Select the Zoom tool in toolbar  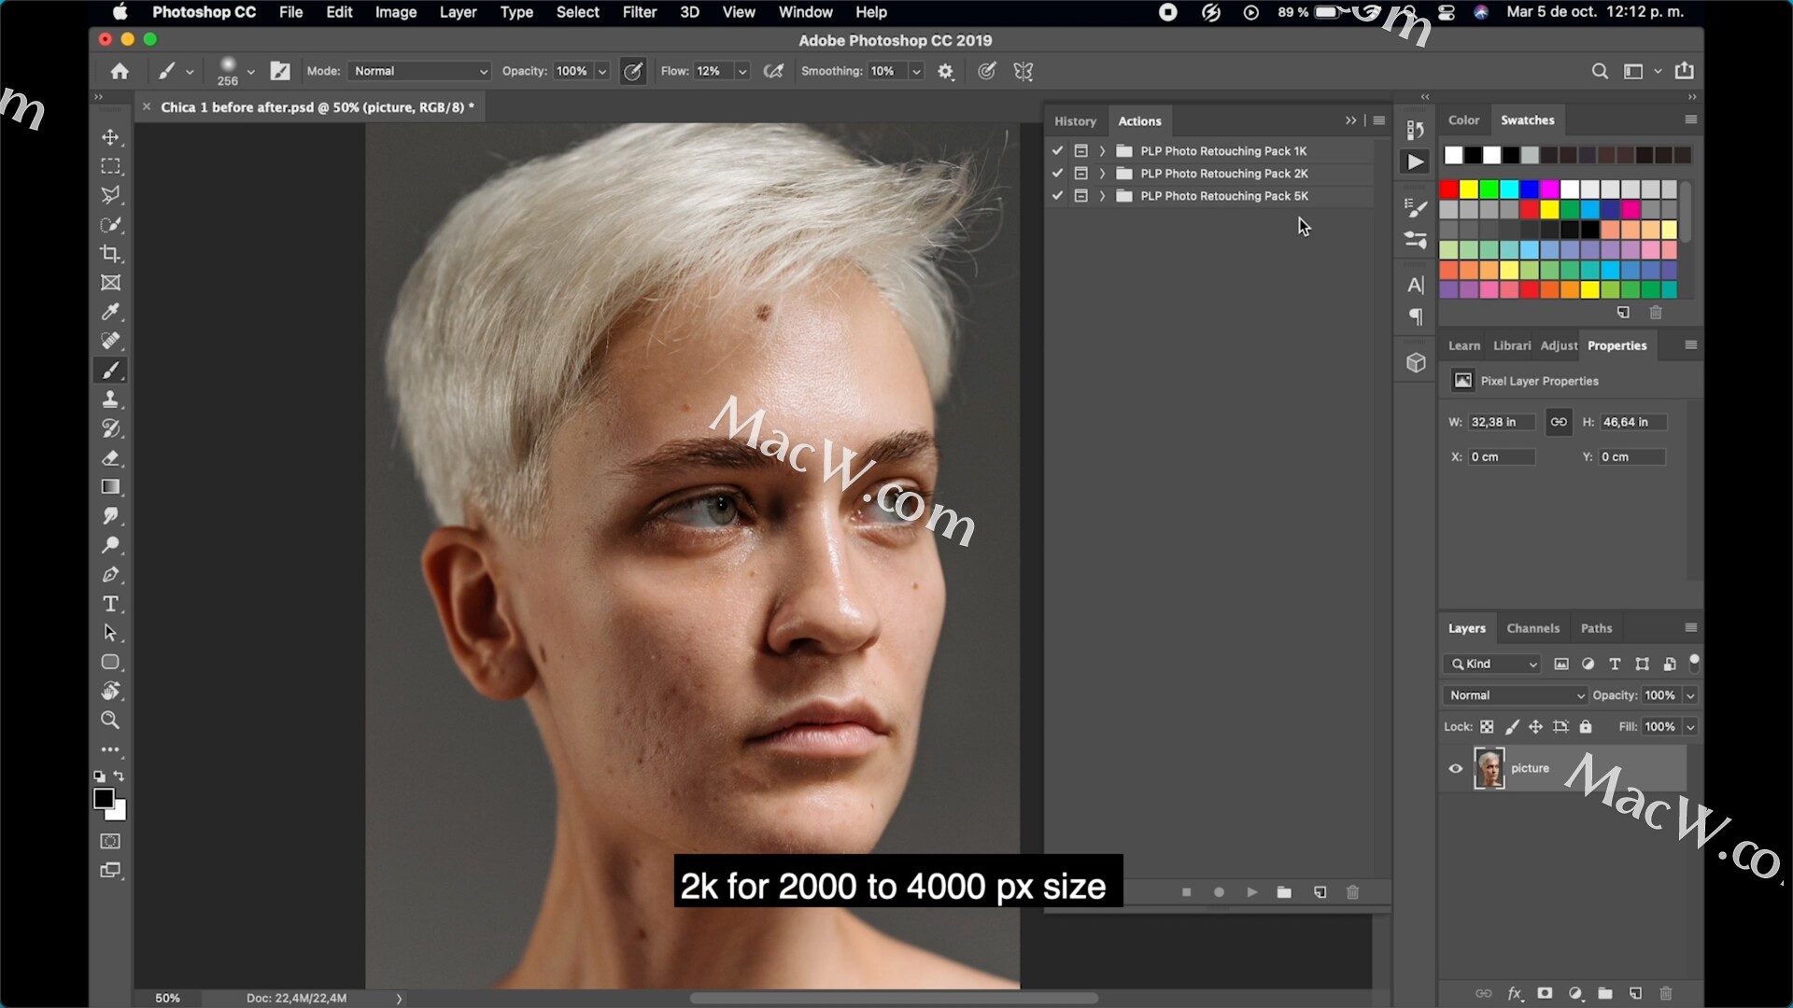tap(110, 721)
